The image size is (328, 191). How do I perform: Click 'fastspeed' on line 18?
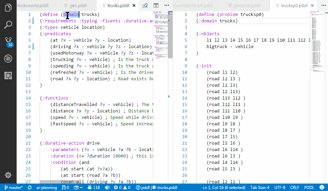(64, 124)
